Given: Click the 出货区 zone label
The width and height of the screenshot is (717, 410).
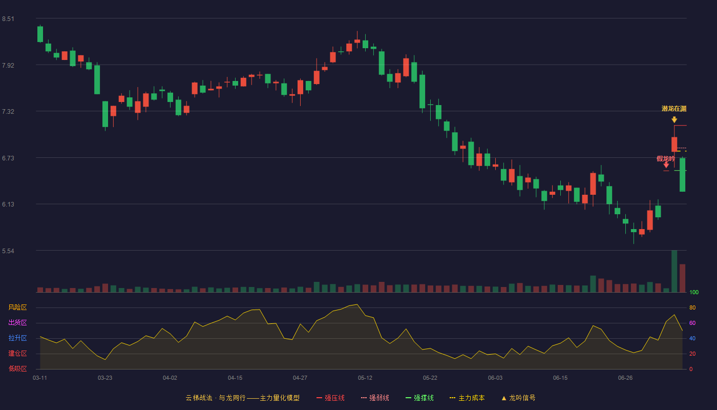Looking at the screenshot, I should (x=17, y=323).
